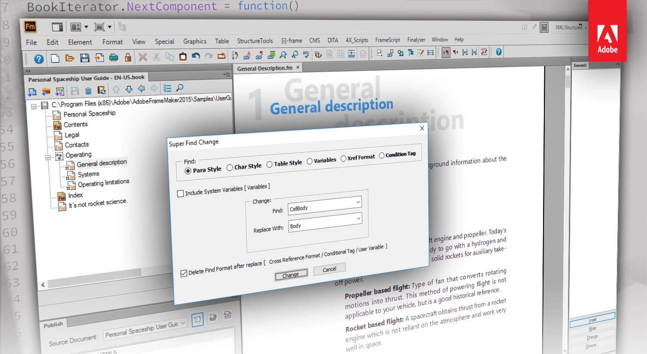
Task: Click the blue left arrow in book panel toolbar
Action: pyautogui.click(x=141, y=89)
